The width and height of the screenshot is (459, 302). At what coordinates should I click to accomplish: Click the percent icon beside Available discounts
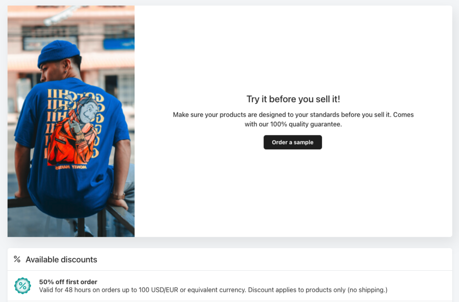(17, 259)
